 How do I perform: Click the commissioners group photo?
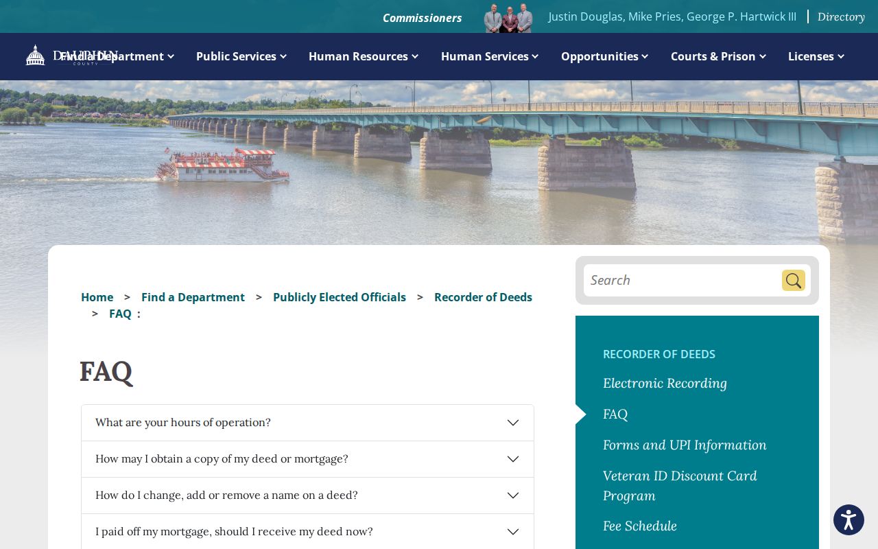coord(508,17)
